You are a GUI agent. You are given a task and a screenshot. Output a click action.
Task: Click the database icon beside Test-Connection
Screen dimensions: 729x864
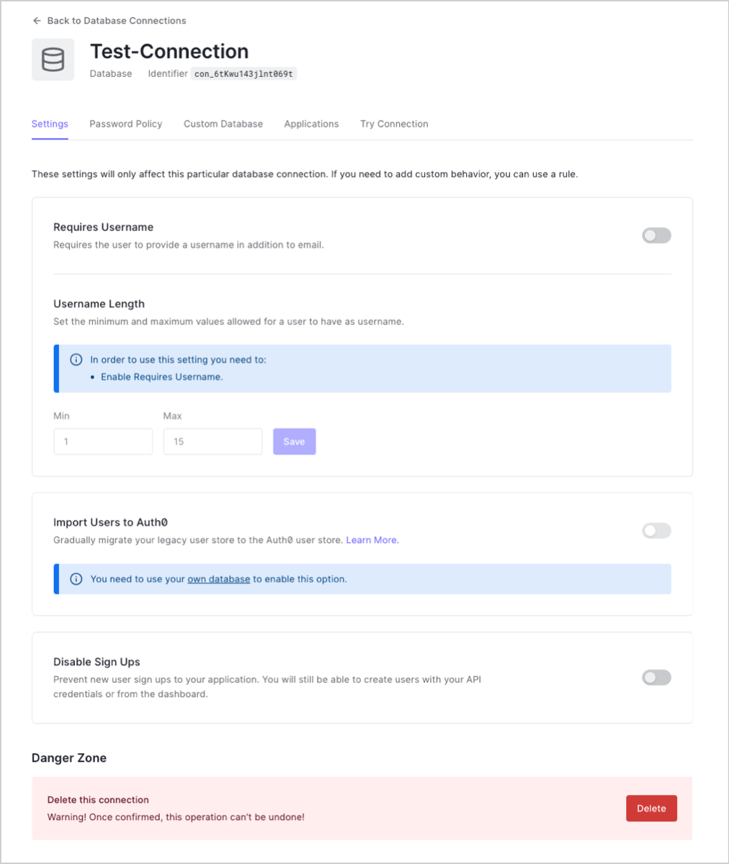tap(53, 60)
